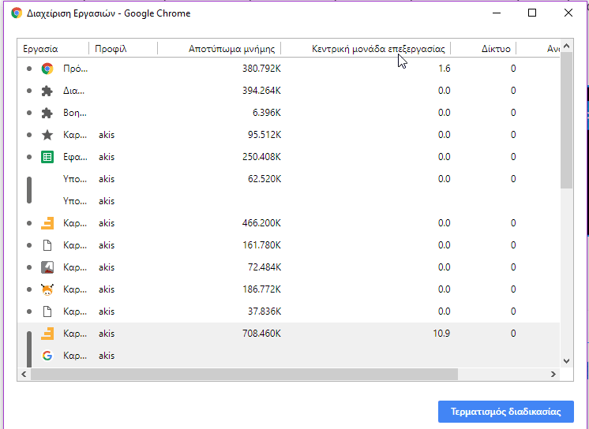
Task: Click the horizontal scrollbar right arrow
Action: (x=553, y=375)
